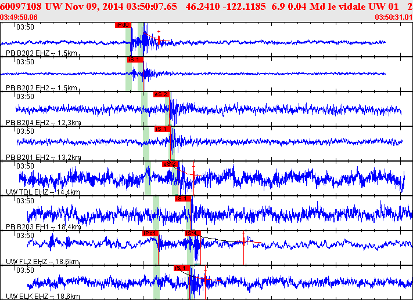
Task: Click the S pick flag on UW ELK trace
Action: [x=182, y=268]
